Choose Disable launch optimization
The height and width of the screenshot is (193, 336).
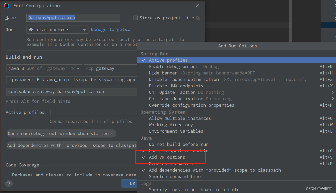click(x=237, y=79)
